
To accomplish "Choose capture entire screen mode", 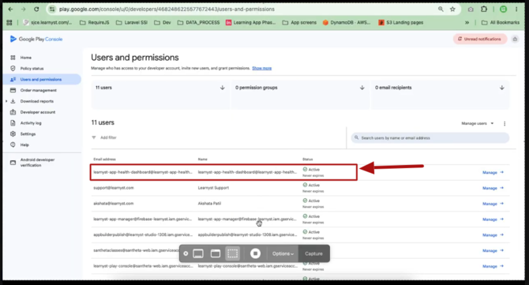I will (x=198, y=253).
